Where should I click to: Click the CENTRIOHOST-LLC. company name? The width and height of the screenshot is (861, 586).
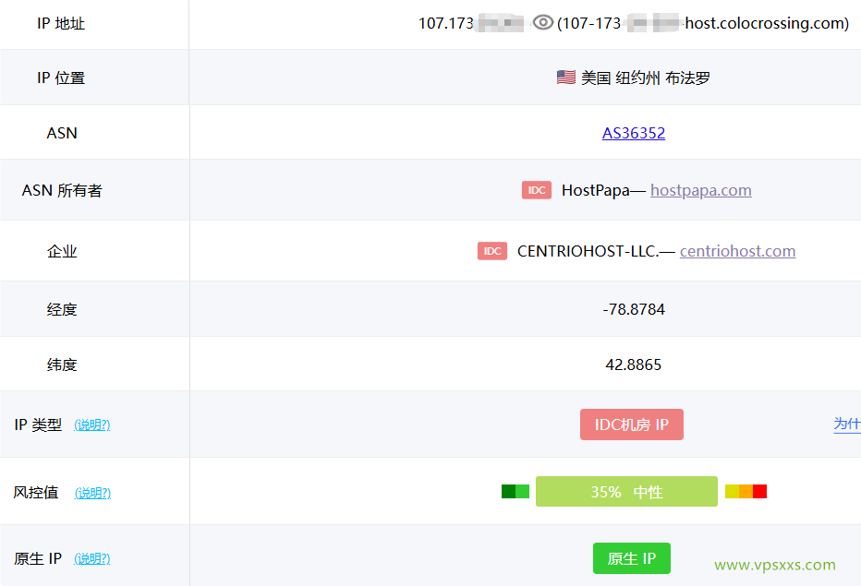[588, 251]
